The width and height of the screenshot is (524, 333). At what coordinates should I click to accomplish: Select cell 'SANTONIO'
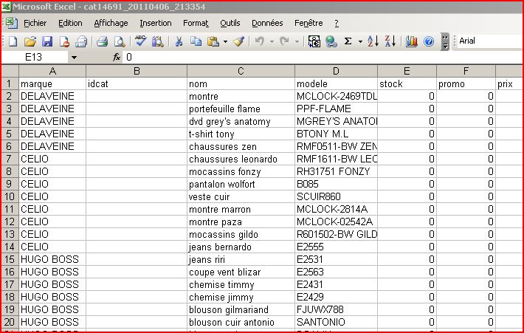[x=336, y=323]
